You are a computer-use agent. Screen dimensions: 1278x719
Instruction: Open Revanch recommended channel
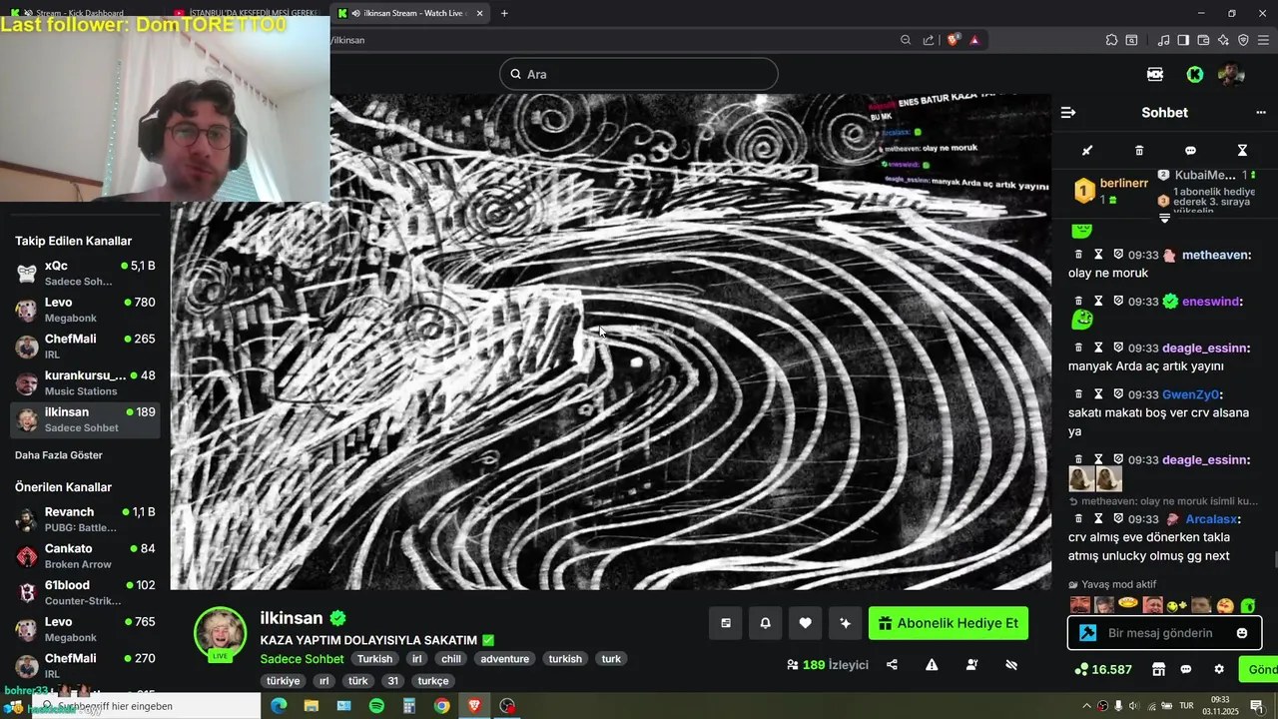[x=85, y=519]
